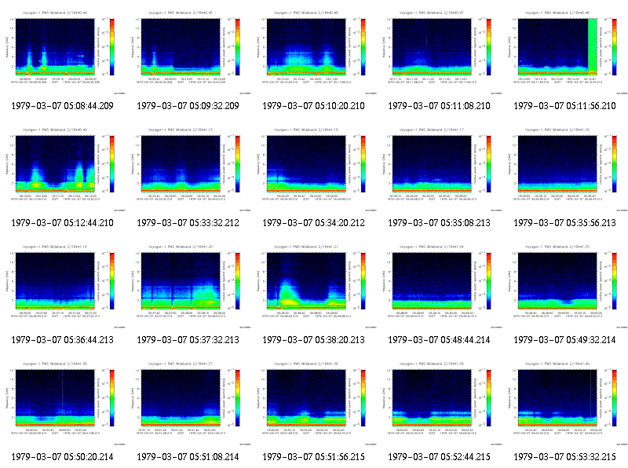
Task: Click the caption 1979-03-07 05:11:56.210
Action: [x=564, y=106]
